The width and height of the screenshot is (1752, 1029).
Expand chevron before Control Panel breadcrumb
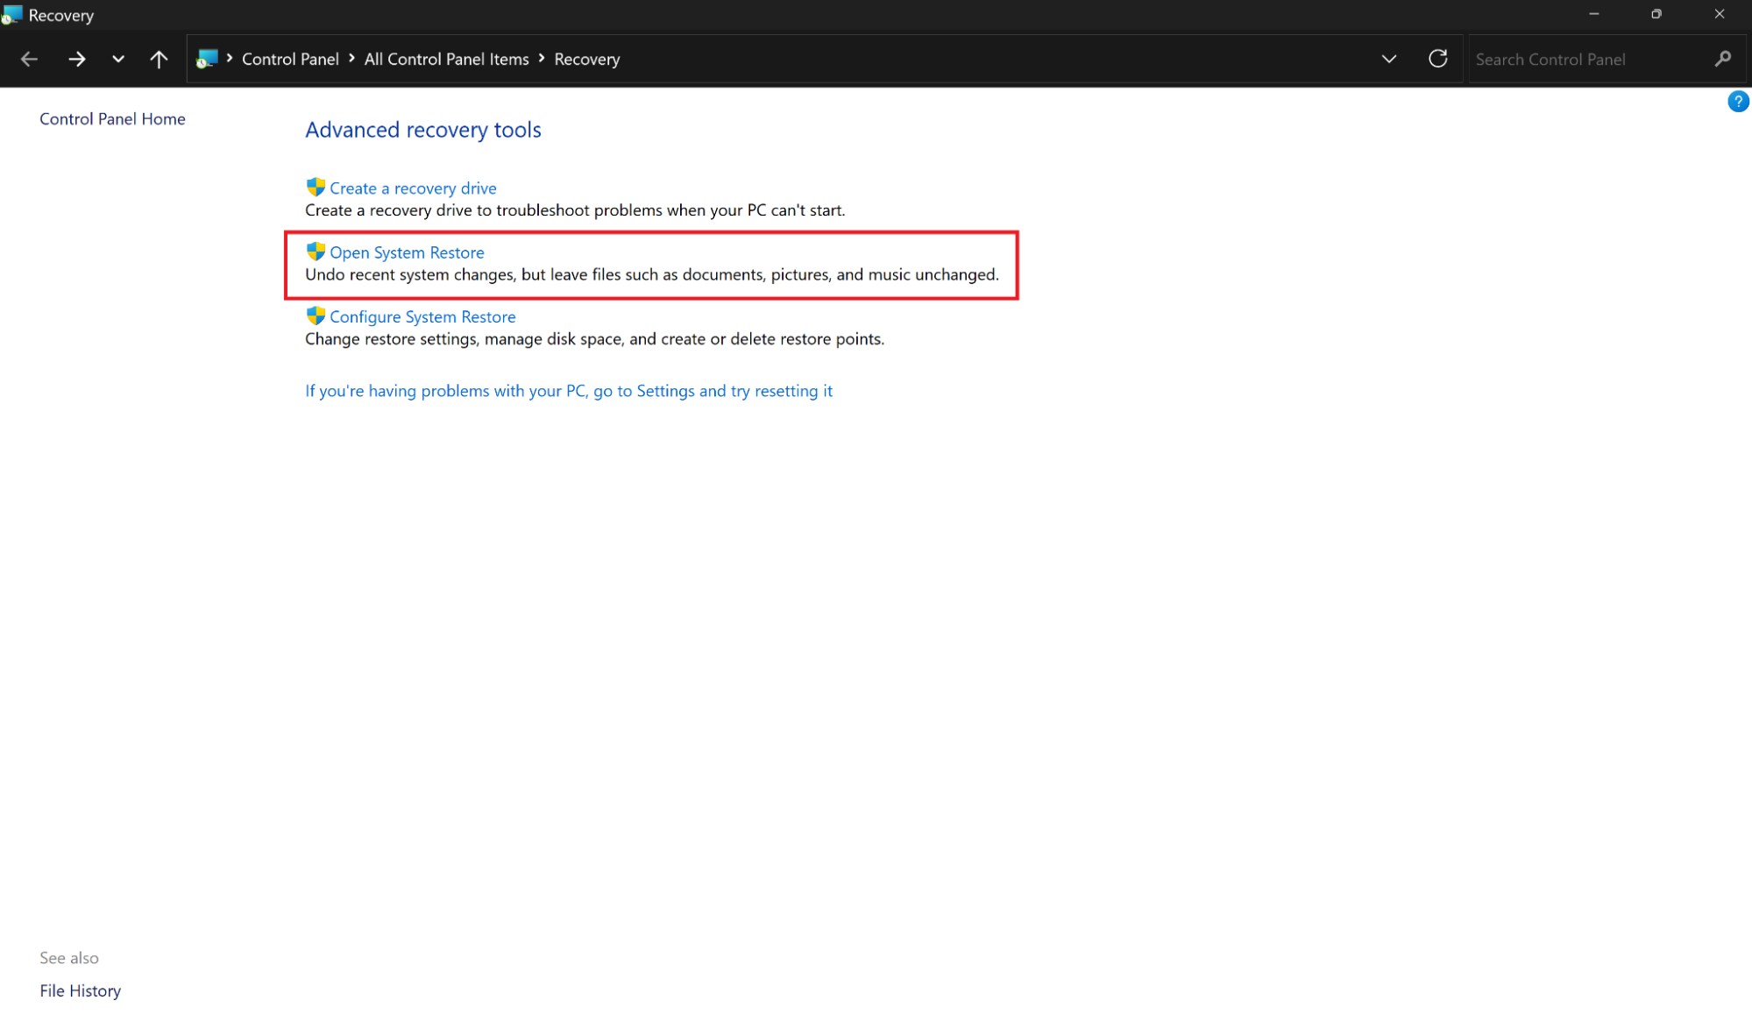pos(230,58)
